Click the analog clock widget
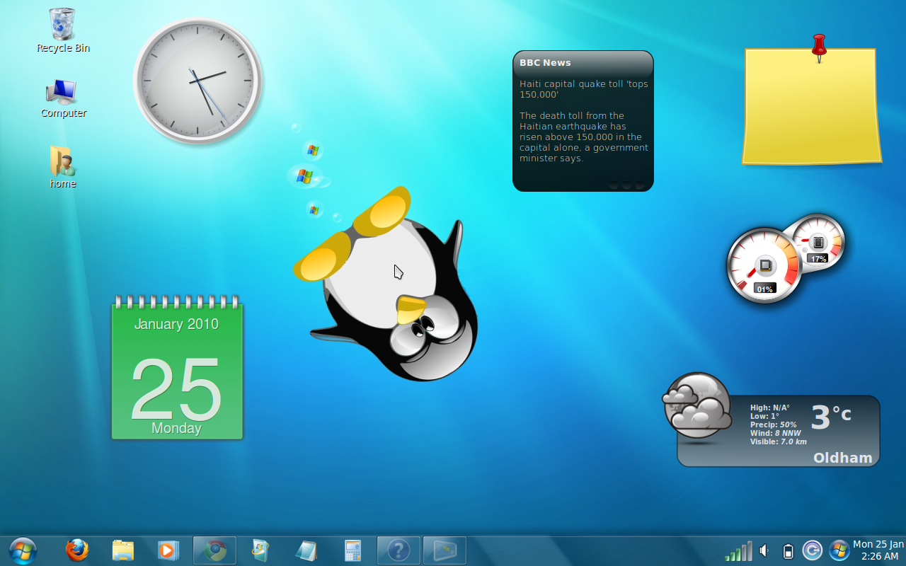The width and height of the screenshot is (906, 566). pyautogui.click(x=198, y=81)
